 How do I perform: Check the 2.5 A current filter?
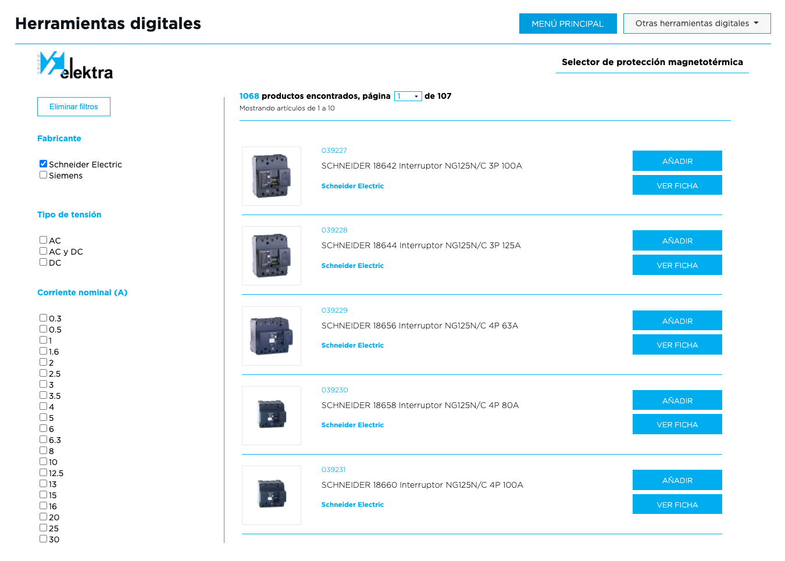(x=43, y=373)
